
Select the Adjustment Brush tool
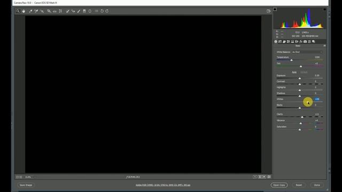pos(79,11)
